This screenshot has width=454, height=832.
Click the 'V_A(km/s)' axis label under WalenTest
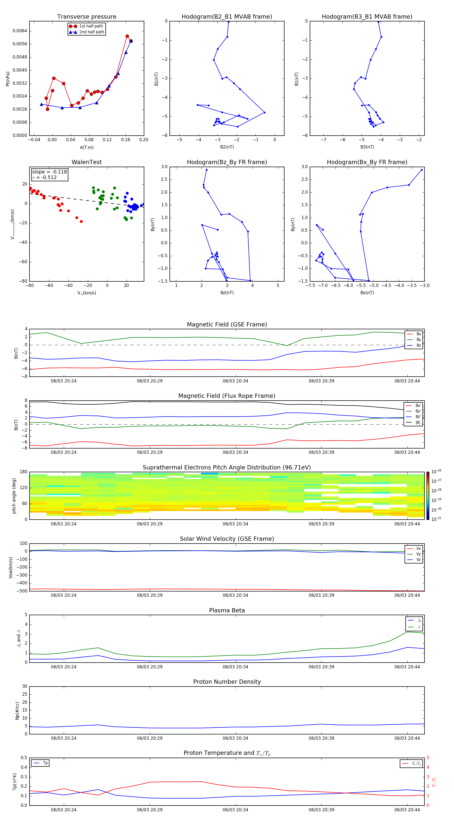[87, 293]
